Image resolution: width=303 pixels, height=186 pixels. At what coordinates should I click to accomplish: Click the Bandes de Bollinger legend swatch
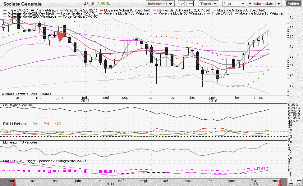(154, 11)
